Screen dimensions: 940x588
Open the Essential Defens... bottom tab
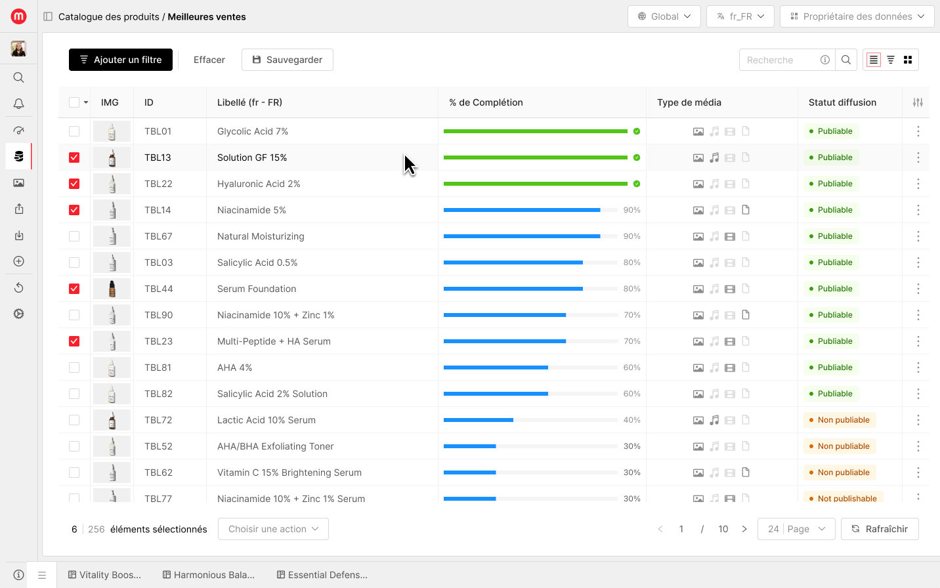click(x=322, y=575)
